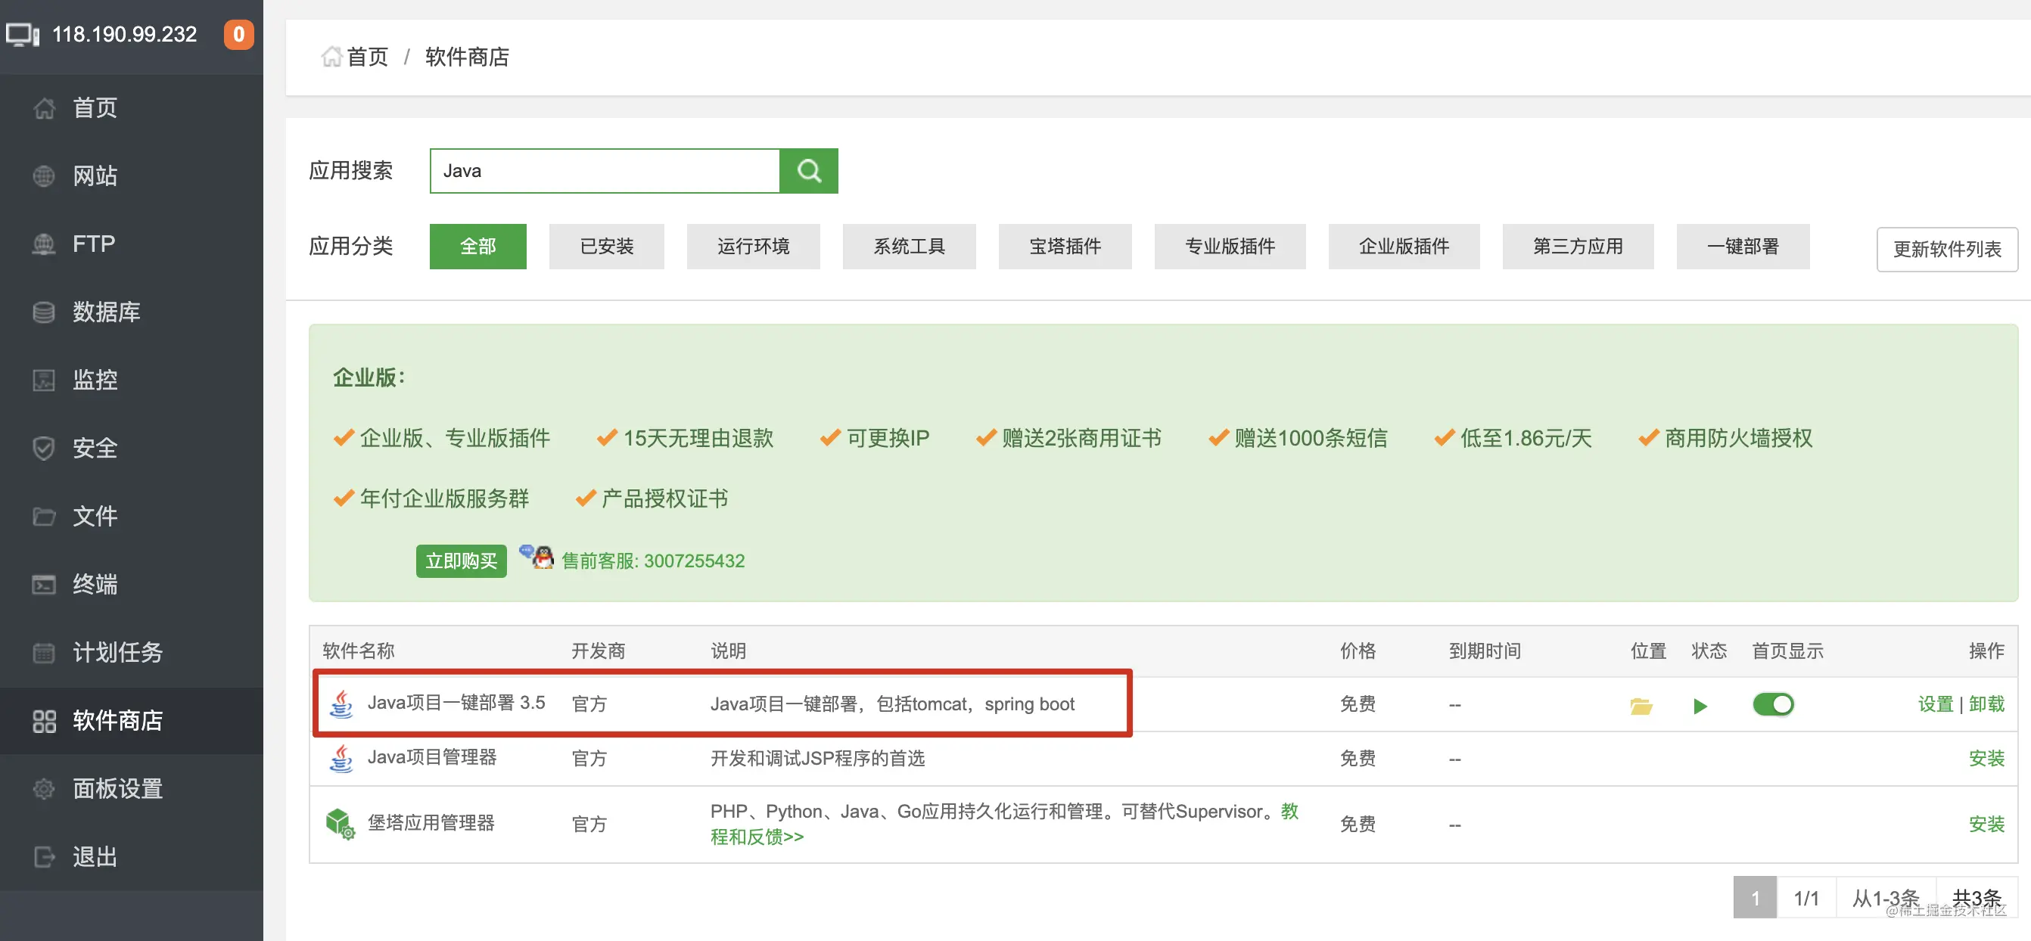The height and width of the screenshot is (941, 2031).
Task: Click the home icon in breadcrumb
Action: 332,57
